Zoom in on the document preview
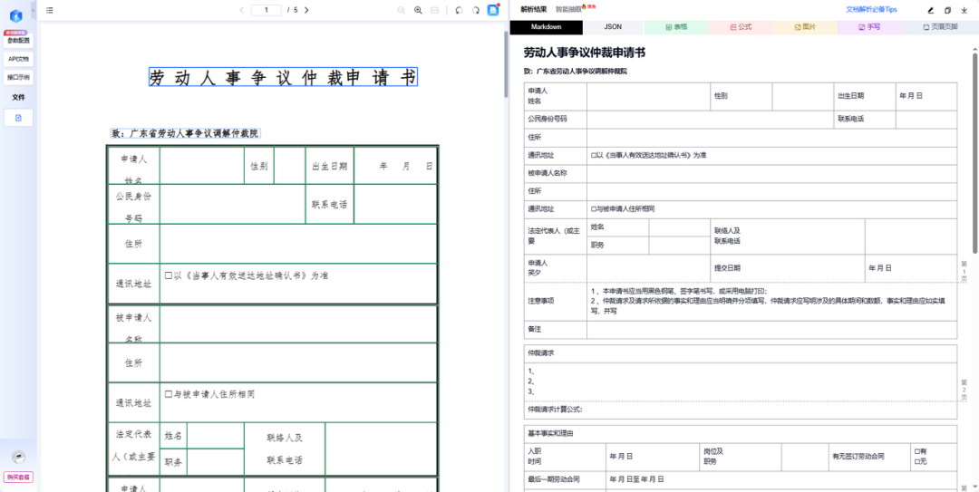Image resolution: width=979 pixels, height=492 pixels. pyautogui.click(x=418, y=10)
